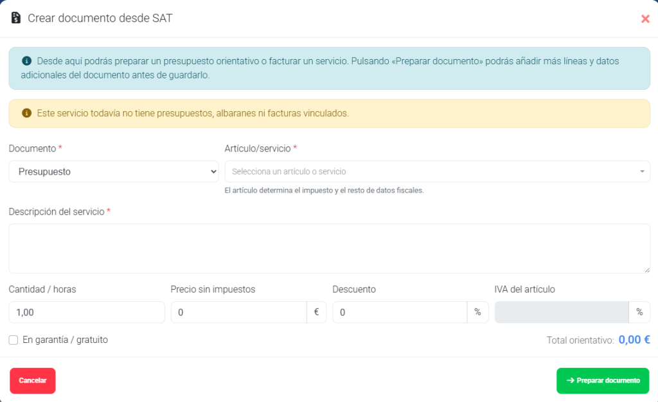This screenshot has width=658, height=402.
Task: Open the Artículo/servicio selector
Action: pos(437,171)
